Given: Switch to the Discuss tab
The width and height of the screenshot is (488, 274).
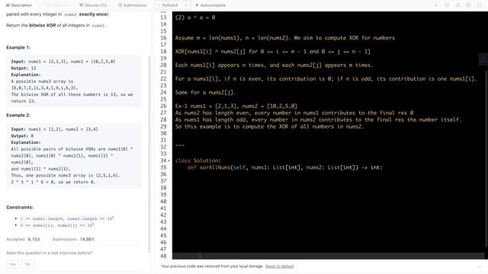Looking at the screenshot, I should pyautogui.click(x=94, y=5).
